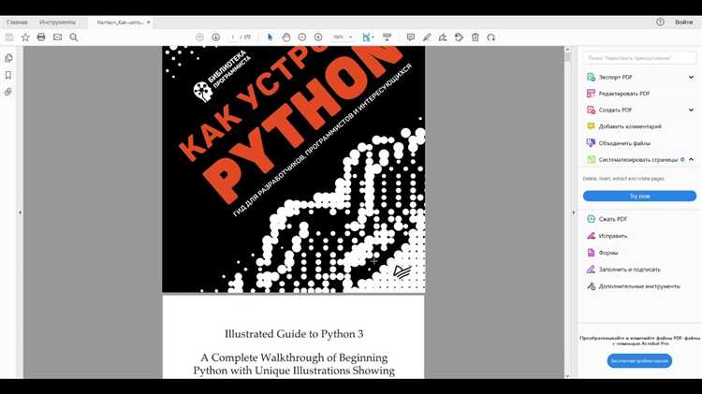Click the Войти sign-in link
The width and height of the screenshot is (702, 394).
pyautogui.click(x=683, y=22)
